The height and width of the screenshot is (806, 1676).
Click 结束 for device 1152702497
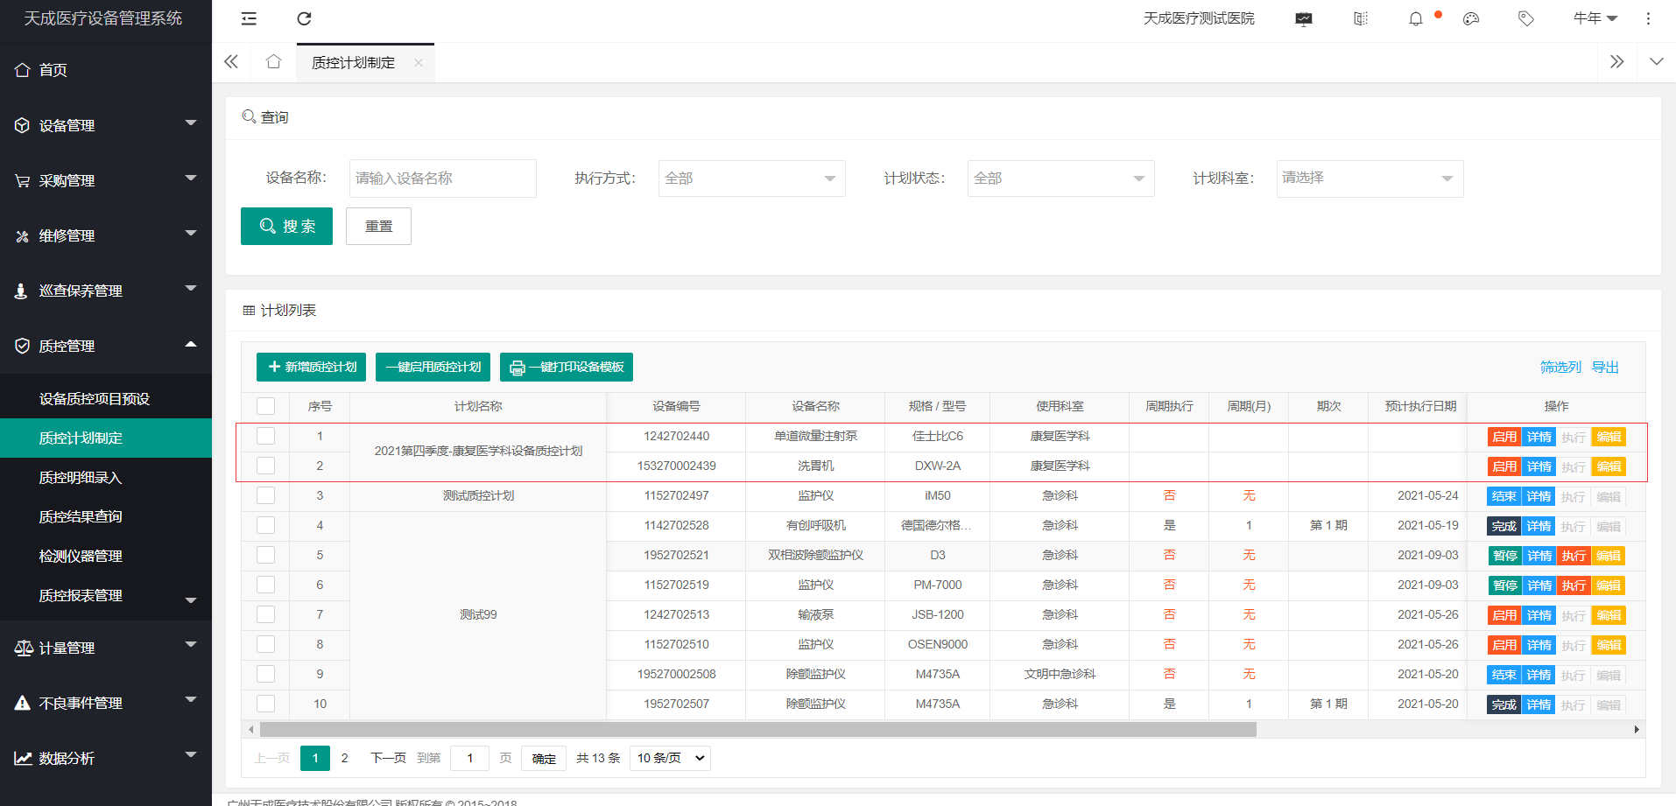(1504, 496)
